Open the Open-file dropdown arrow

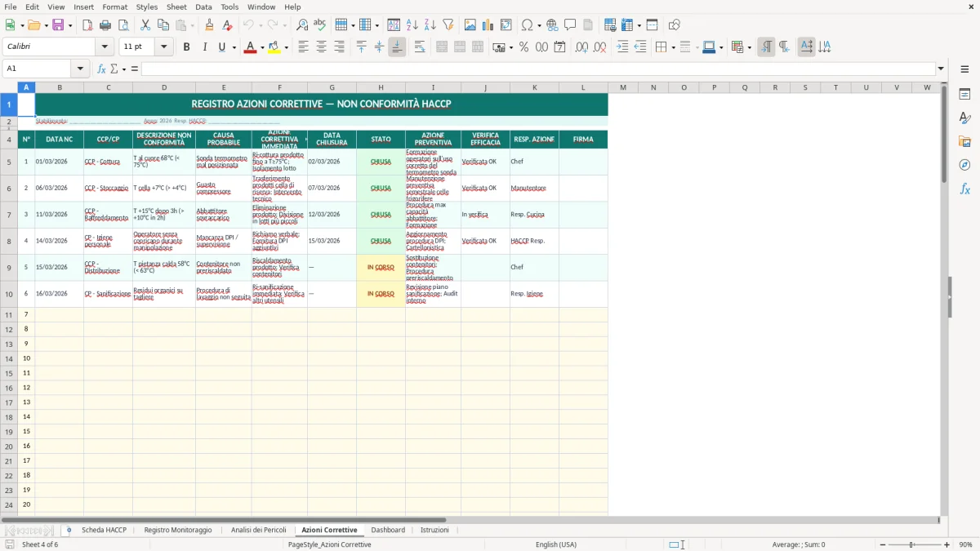coord(47,25)
